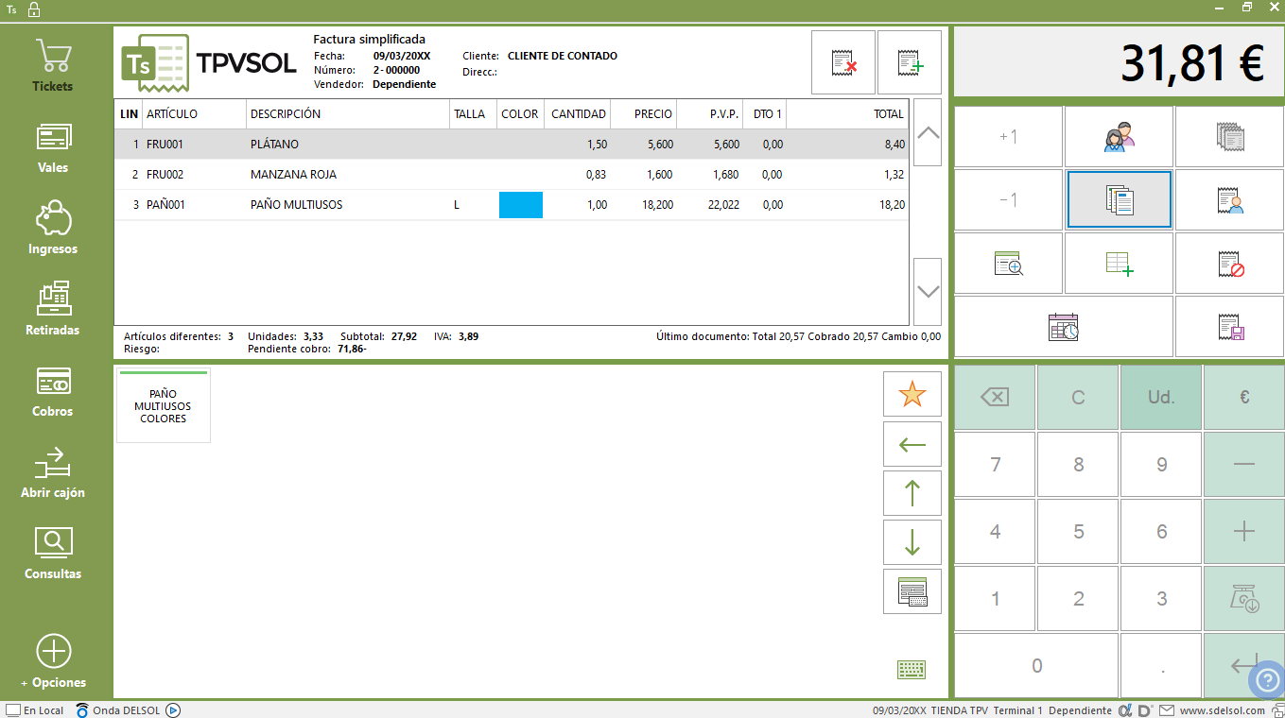Click keypad plus key

pyautogui.click(x=1244, y=532)
